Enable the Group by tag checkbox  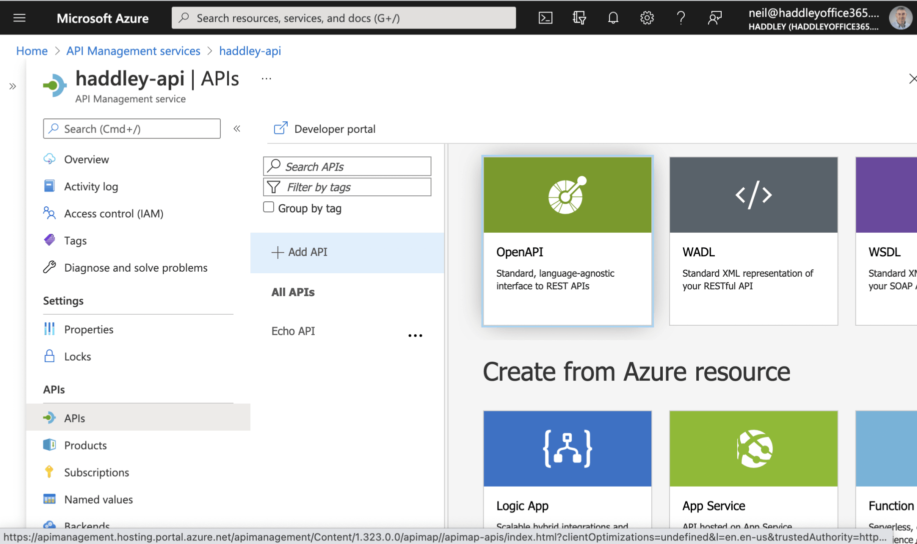point(269,207)
